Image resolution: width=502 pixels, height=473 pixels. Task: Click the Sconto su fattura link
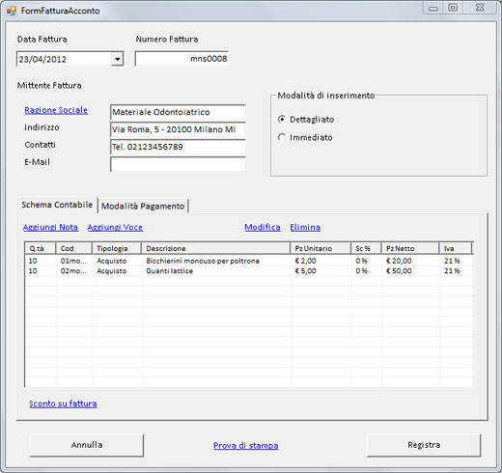[x=63, y=403]
